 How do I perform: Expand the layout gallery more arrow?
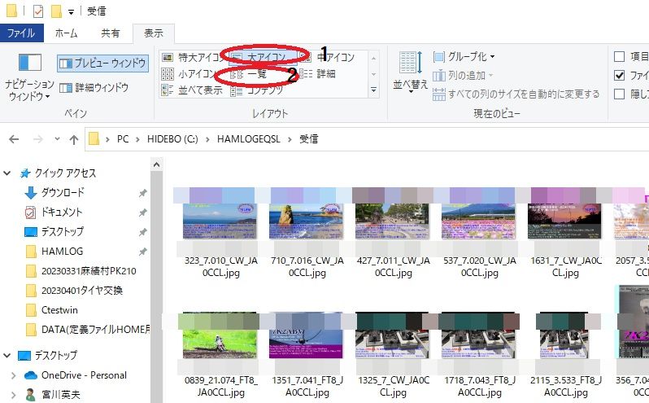coord(374,90)
